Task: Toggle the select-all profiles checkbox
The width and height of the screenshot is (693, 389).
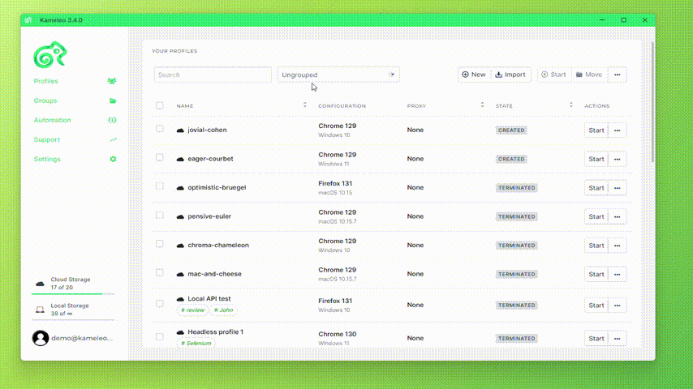Action: coord(160,105)
